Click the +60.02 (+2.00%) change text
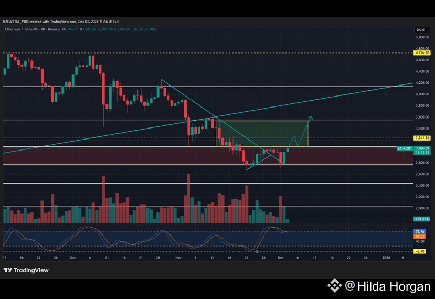Image resolution: width=435 pixels, height=299 pixels. point(144,29)
